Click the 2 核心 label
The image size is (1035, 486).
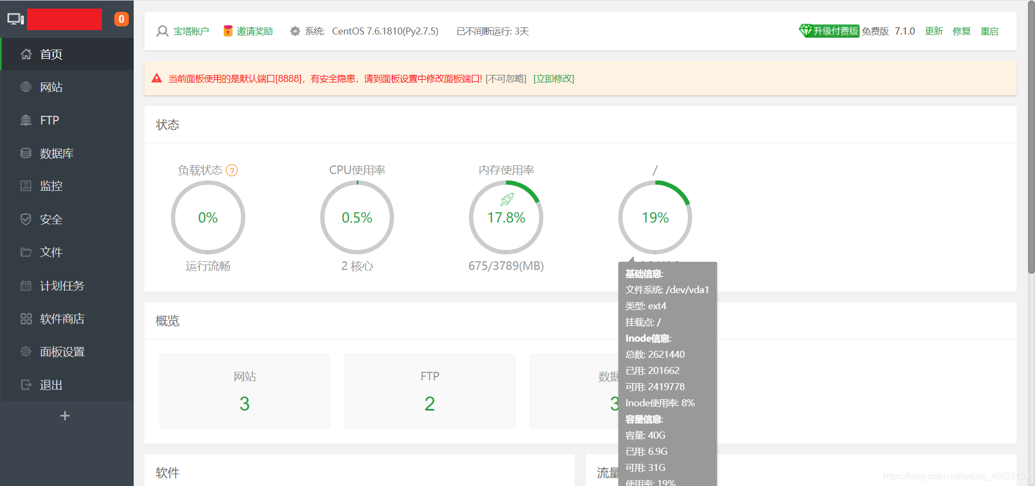click(357, 266)
